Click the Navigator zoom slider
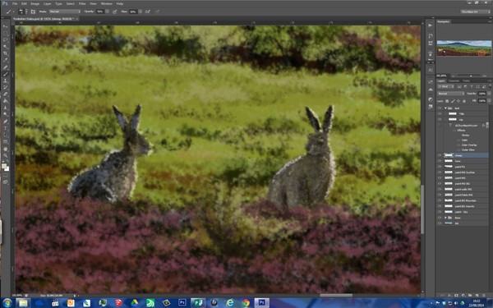493x308 pixels. point(471,76)
